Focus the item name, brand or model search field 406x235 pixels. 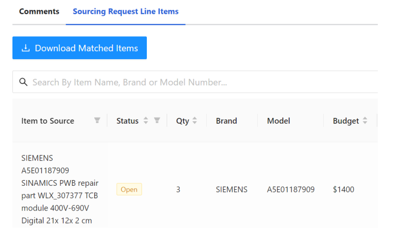[195, 82]
